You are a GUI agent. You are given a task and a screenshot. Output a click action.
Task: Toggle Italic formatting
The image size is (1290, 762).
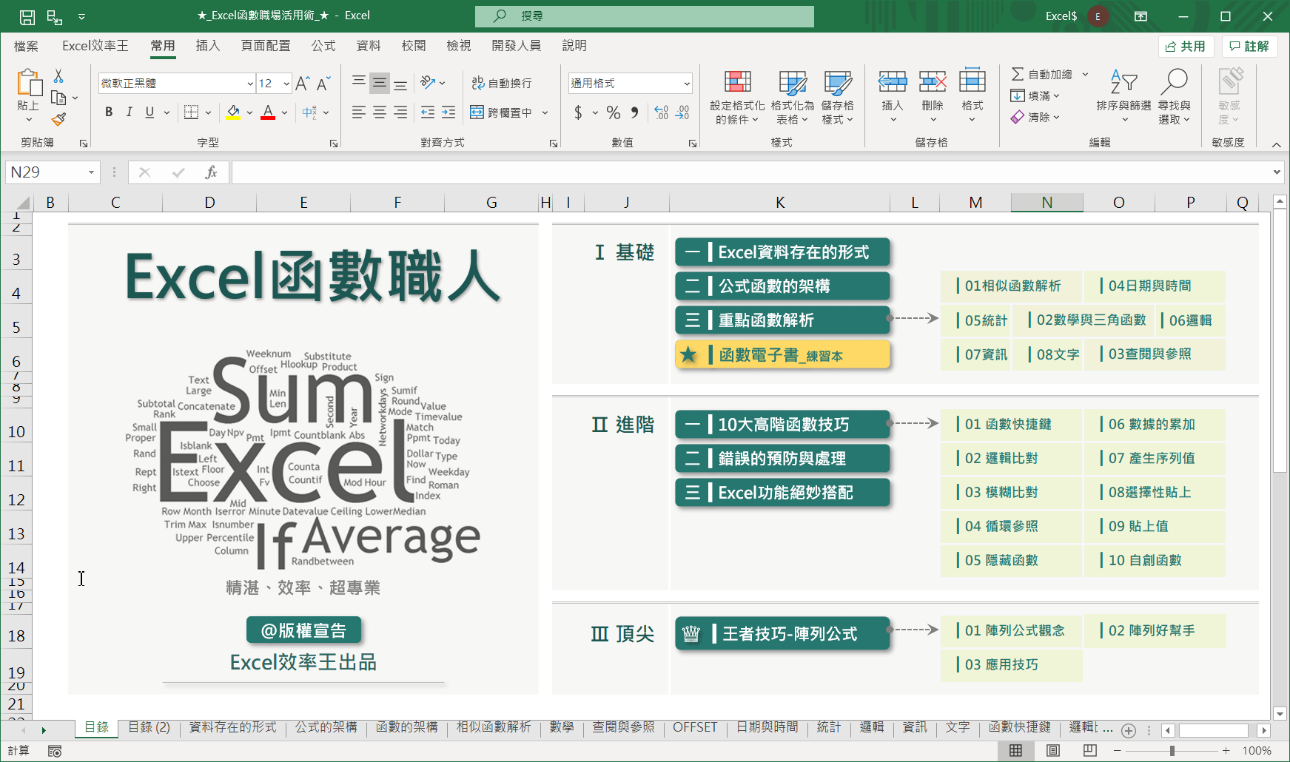[130, 112]
